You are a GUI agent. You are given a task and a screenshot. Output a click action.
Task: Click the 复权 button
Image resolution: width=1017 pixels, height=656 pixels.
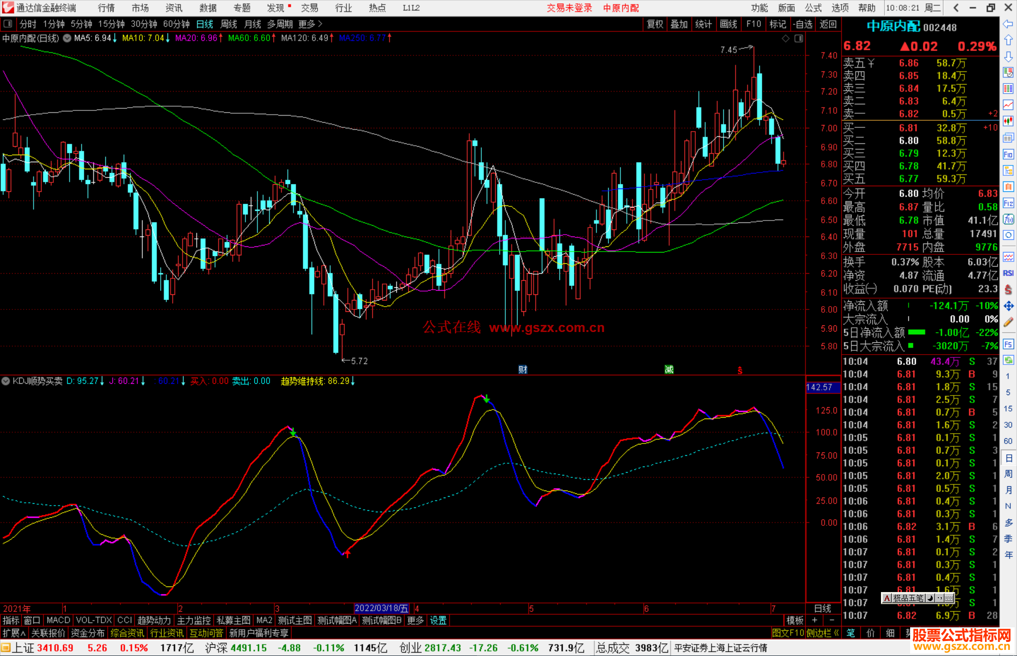click(655, 24)
